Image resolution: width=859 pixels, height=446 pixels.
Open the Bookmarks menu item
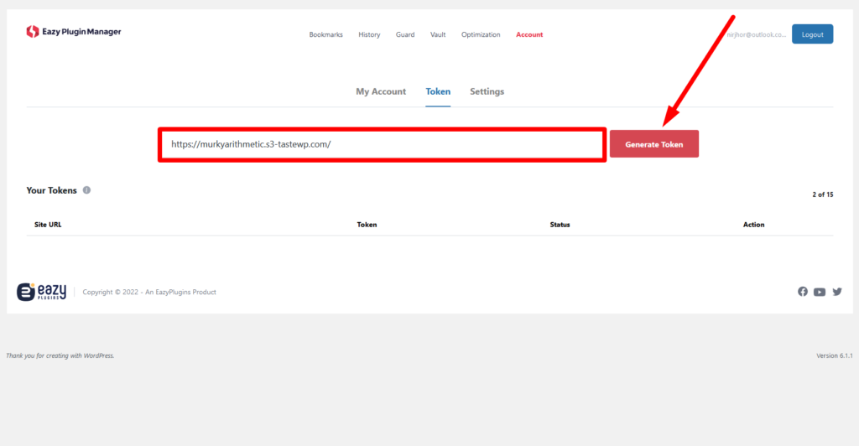point(326,34)
